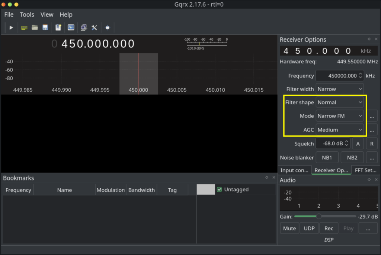
Task: Open the I/Q recording tool icon
Action: [71, 28]
